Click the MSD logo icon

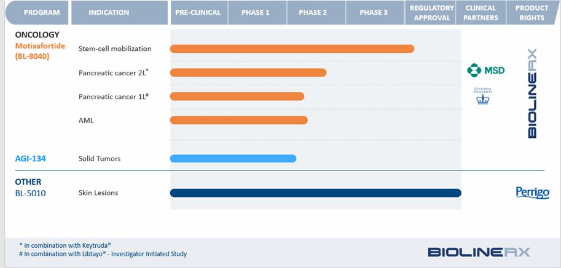[x=473, y=70]
